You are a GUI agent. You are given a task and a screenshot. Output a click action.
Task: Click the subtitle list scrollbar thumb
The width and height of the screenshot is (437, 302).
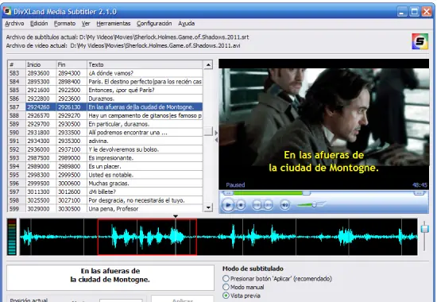(208, 131)
